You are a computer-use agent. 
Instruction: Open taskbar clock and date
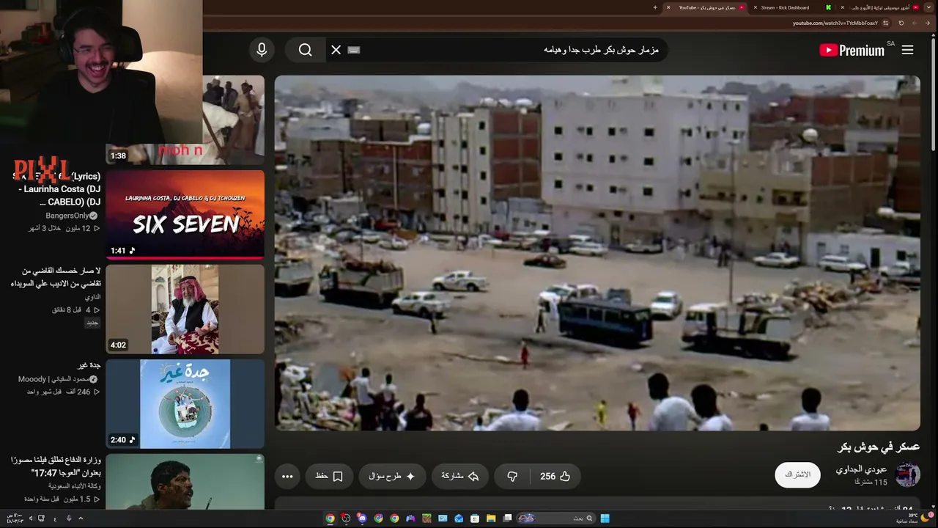[x=15, y=518]
